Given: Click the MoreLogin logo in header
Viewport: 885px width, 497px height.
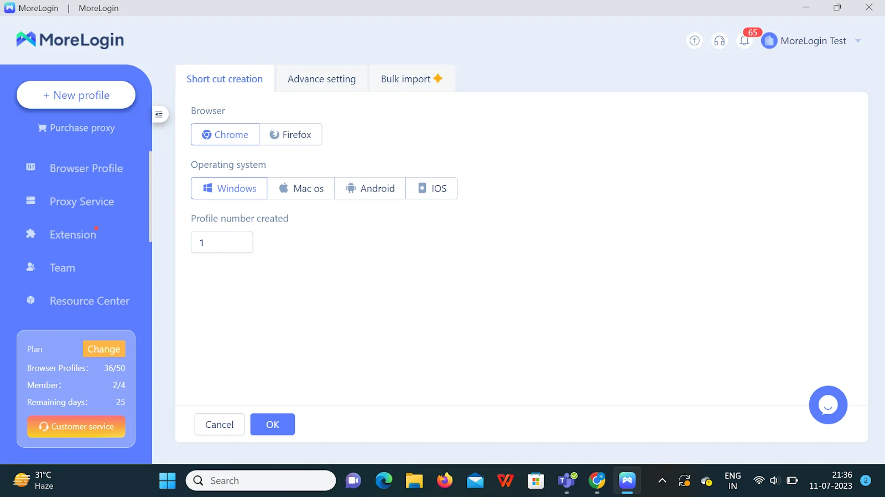Looking at the screenshot, I should pyautogui.click(x=70, y=40).
